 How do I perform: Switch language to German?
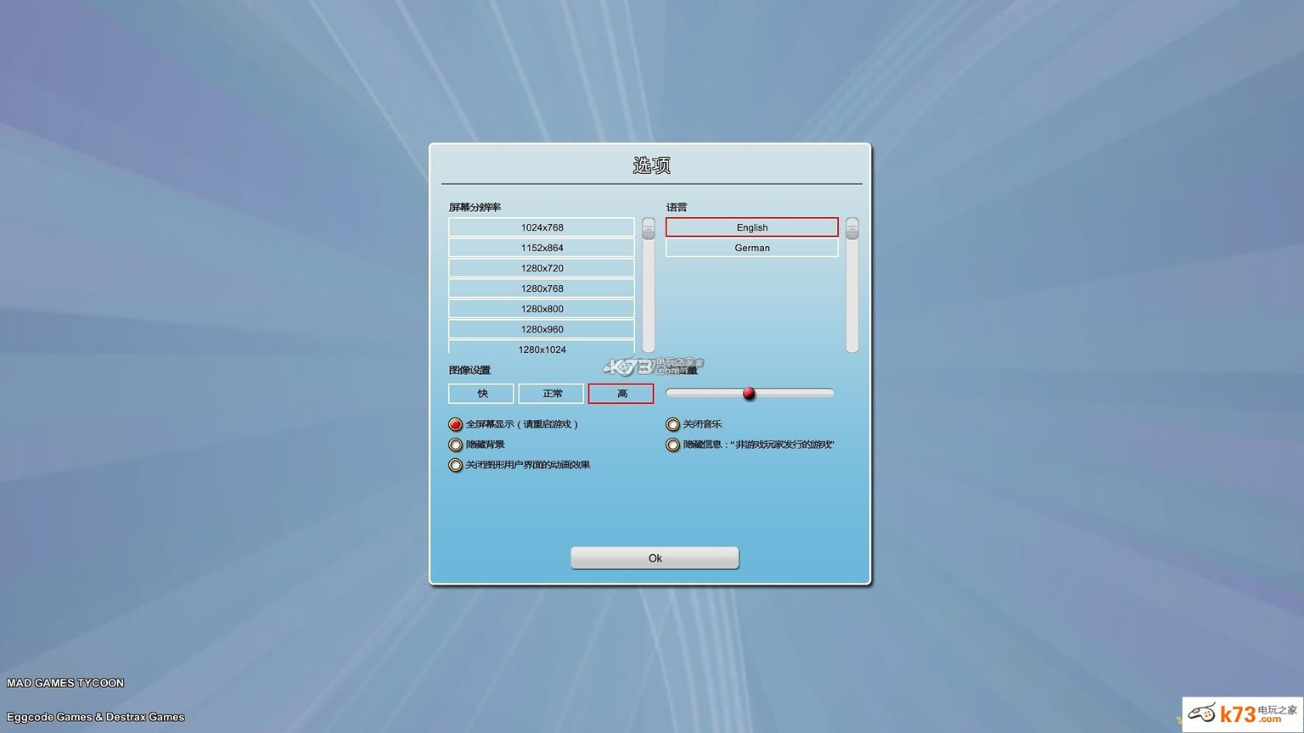[751, 248]
